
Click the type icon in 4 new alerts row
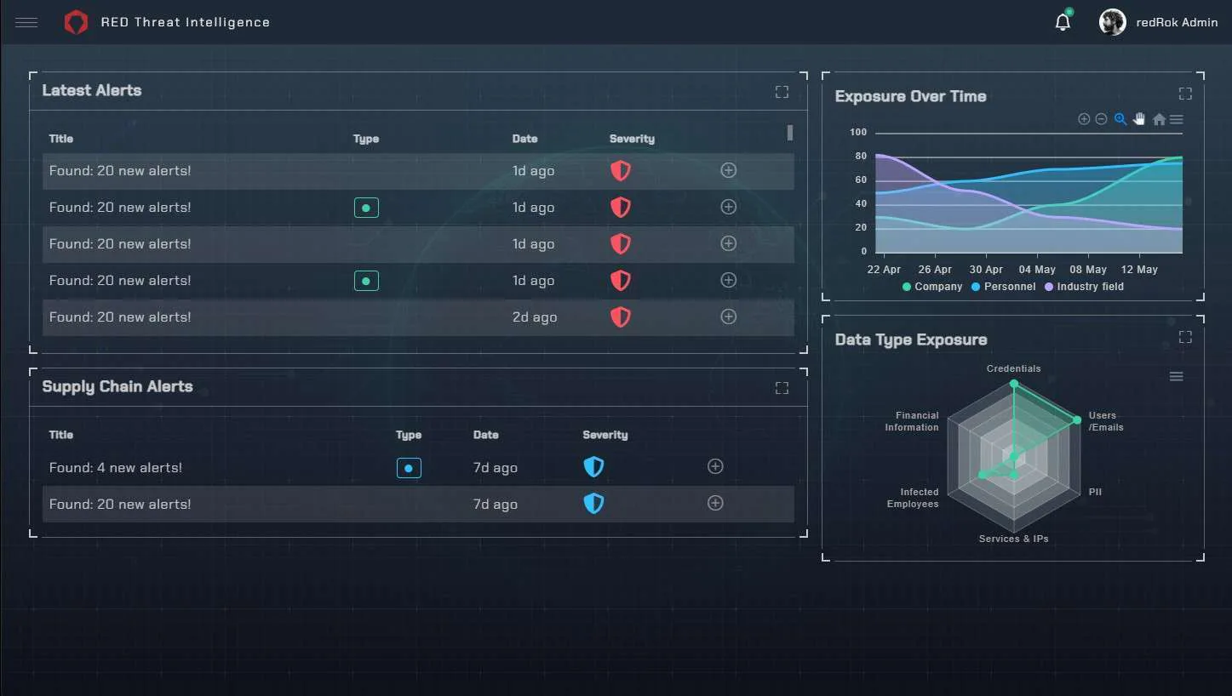point(409,467)
